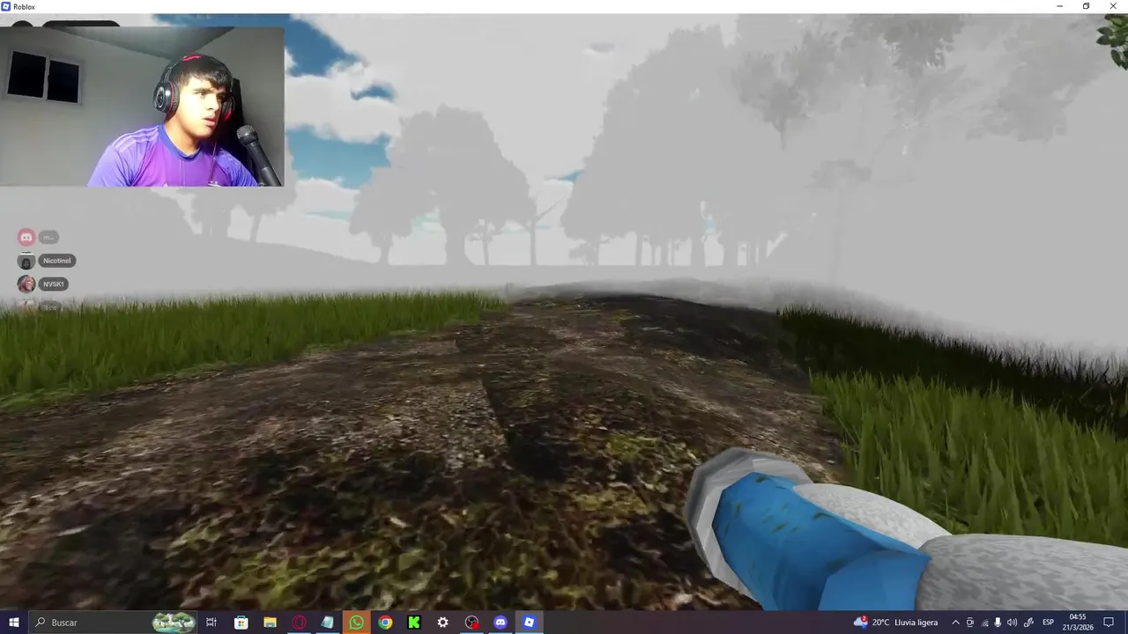Click the pen/link tray icon beside volume

click(x=1028, y=623)
